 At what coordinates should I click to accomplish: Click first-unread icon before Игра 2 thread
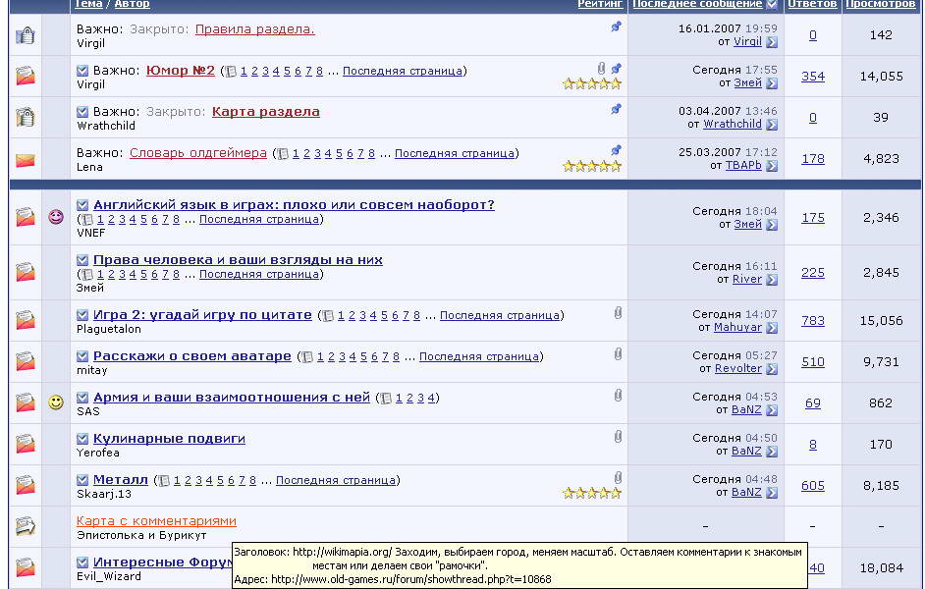(82, 315)
